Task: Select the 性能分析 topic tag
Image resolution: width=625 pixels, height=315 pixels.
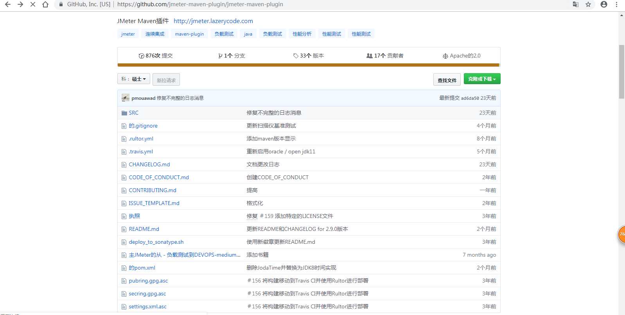Action: (302, 34)
